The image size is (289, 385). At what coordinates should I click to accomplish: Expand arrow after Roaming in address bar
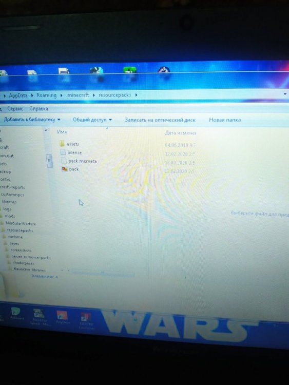[62, 95]
